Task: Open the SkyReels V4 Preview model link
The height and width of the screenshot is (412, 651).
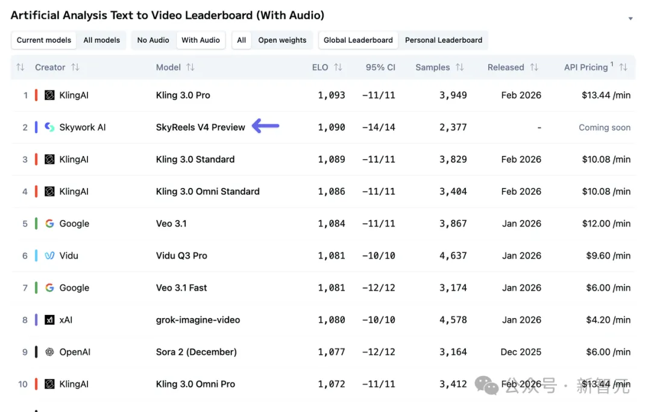Action: (201, 127)
